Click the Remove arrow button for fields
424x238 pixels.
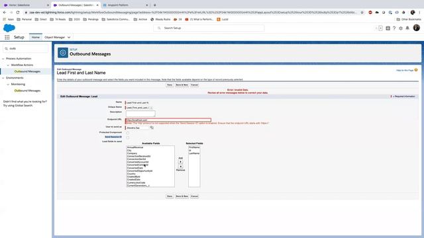pyautogui.click(x=180, y=167)
